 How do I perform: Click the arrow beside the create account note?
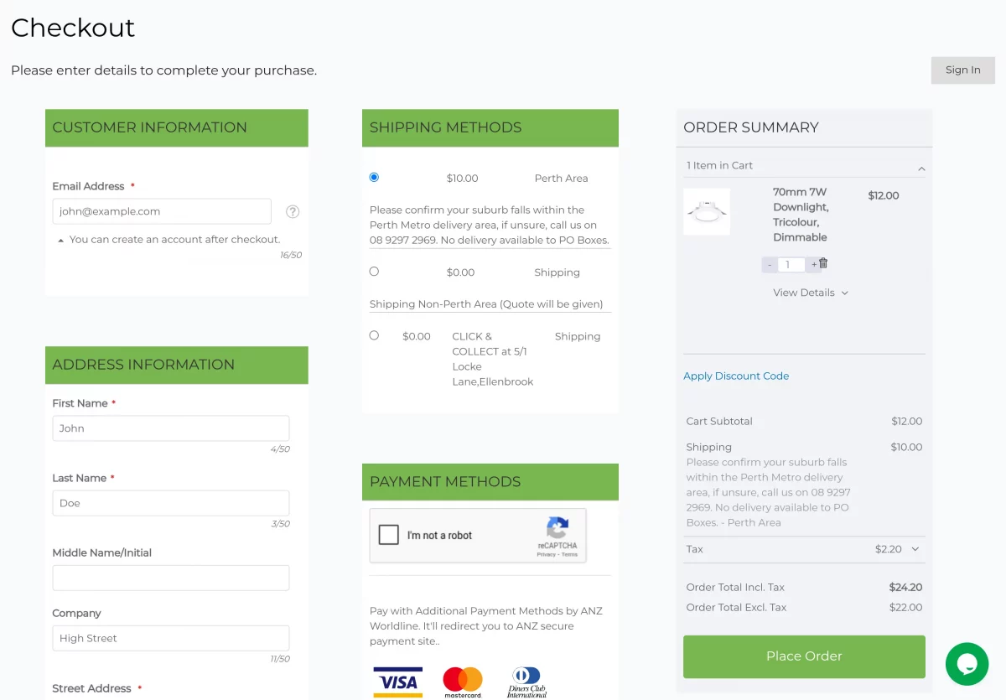[60, 238]
